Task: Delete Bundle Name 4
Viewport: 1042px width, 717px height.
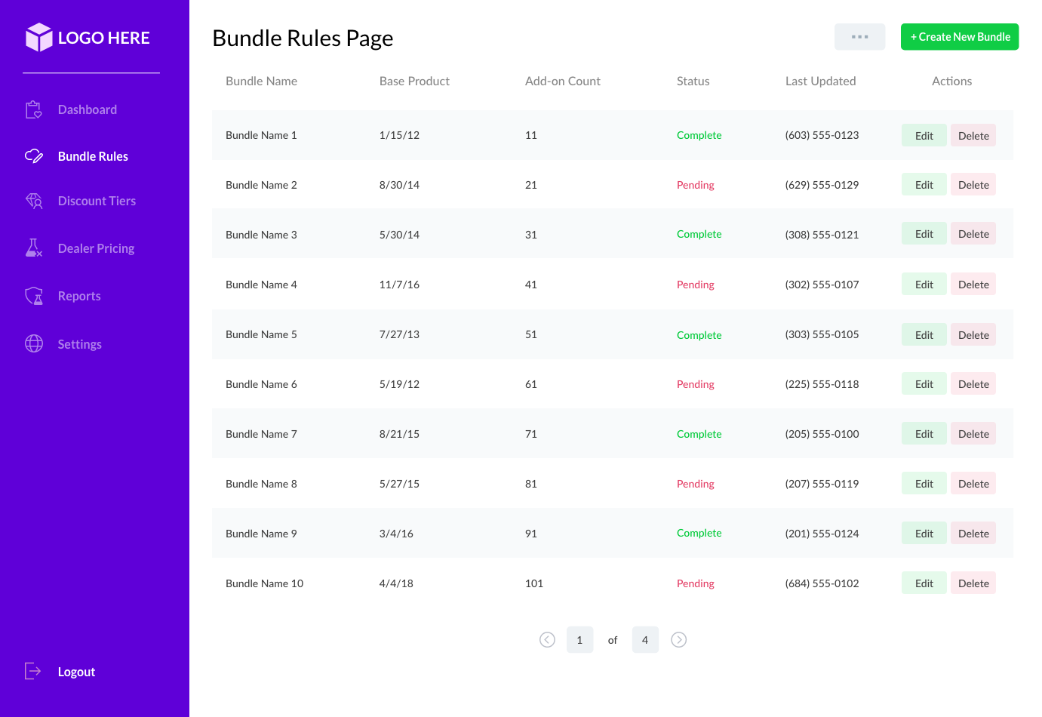Action: click(973, 285)
